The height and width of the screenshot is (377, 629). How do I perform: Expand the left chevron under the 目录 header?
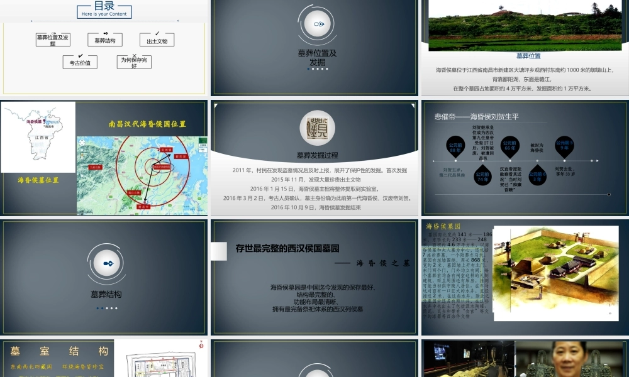point(177,21)
